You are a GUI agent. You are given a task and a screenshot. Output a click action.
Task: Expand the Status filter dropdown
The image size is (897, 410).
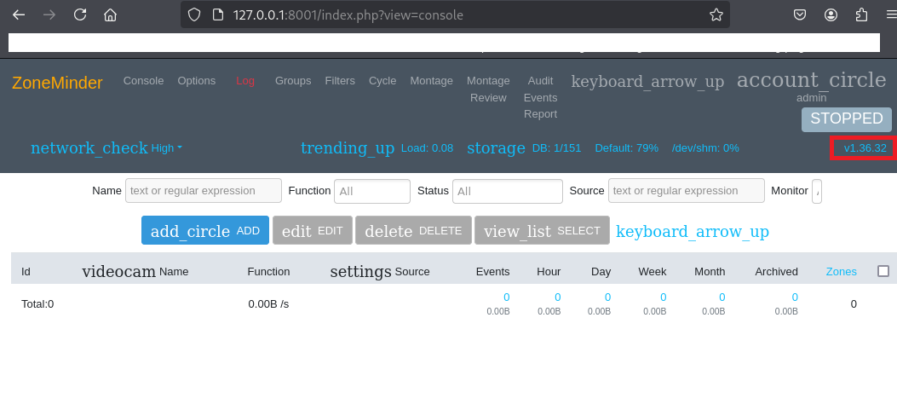507,191
